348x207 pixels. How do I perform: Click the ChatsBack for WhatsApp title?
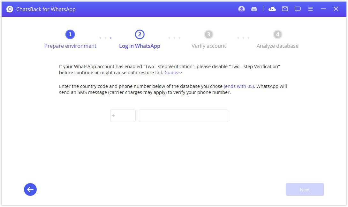click(x=46, y=9)
